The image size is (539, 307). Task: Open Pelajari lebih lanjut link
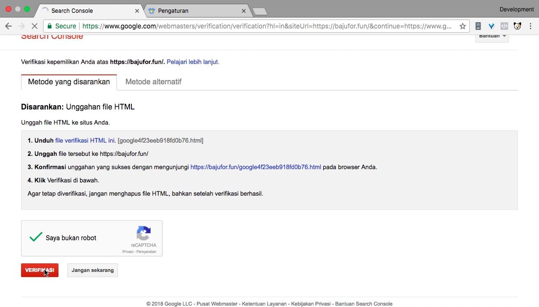pos(193,62)
